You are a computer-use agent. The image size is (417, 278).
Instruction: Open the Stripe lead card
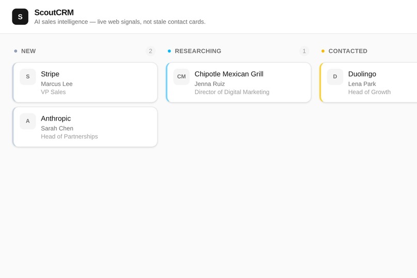point(85,82)
